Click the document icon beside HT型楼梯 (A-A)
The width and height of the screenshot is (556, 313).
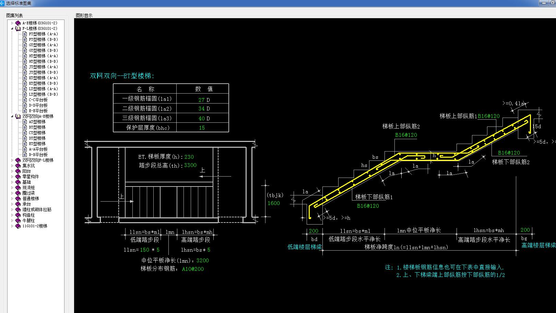(25, 56)
